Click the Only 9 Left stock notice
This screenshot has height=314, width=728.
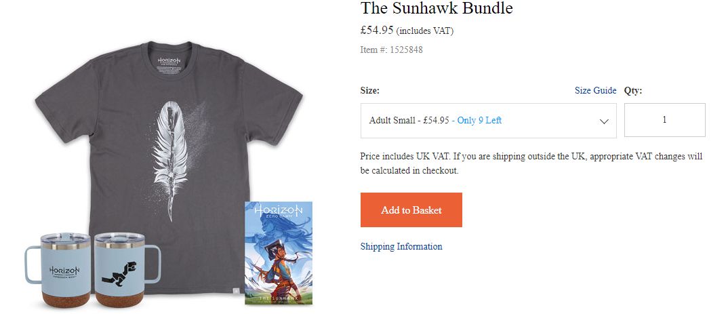(480, 120)
